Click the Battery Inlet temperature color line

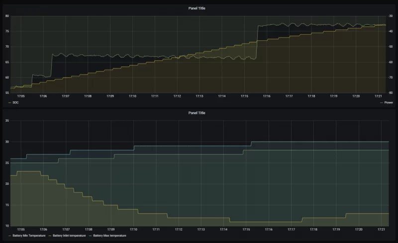50,235
